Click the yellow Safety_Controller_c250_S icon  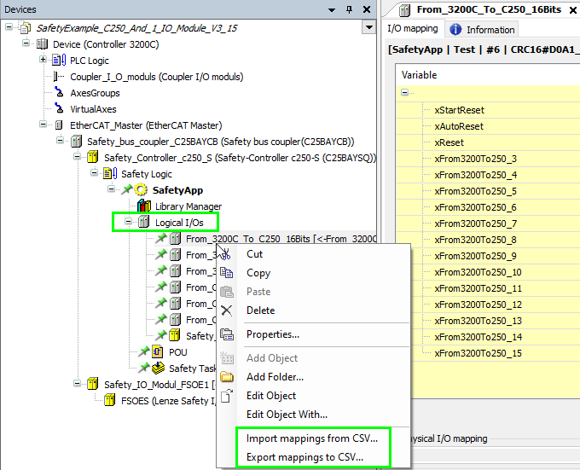pos(92,157)
